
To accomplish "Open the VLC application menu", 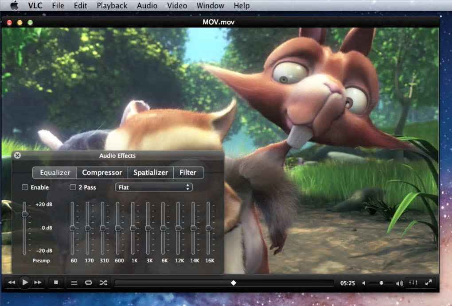I will pos(35,5).
